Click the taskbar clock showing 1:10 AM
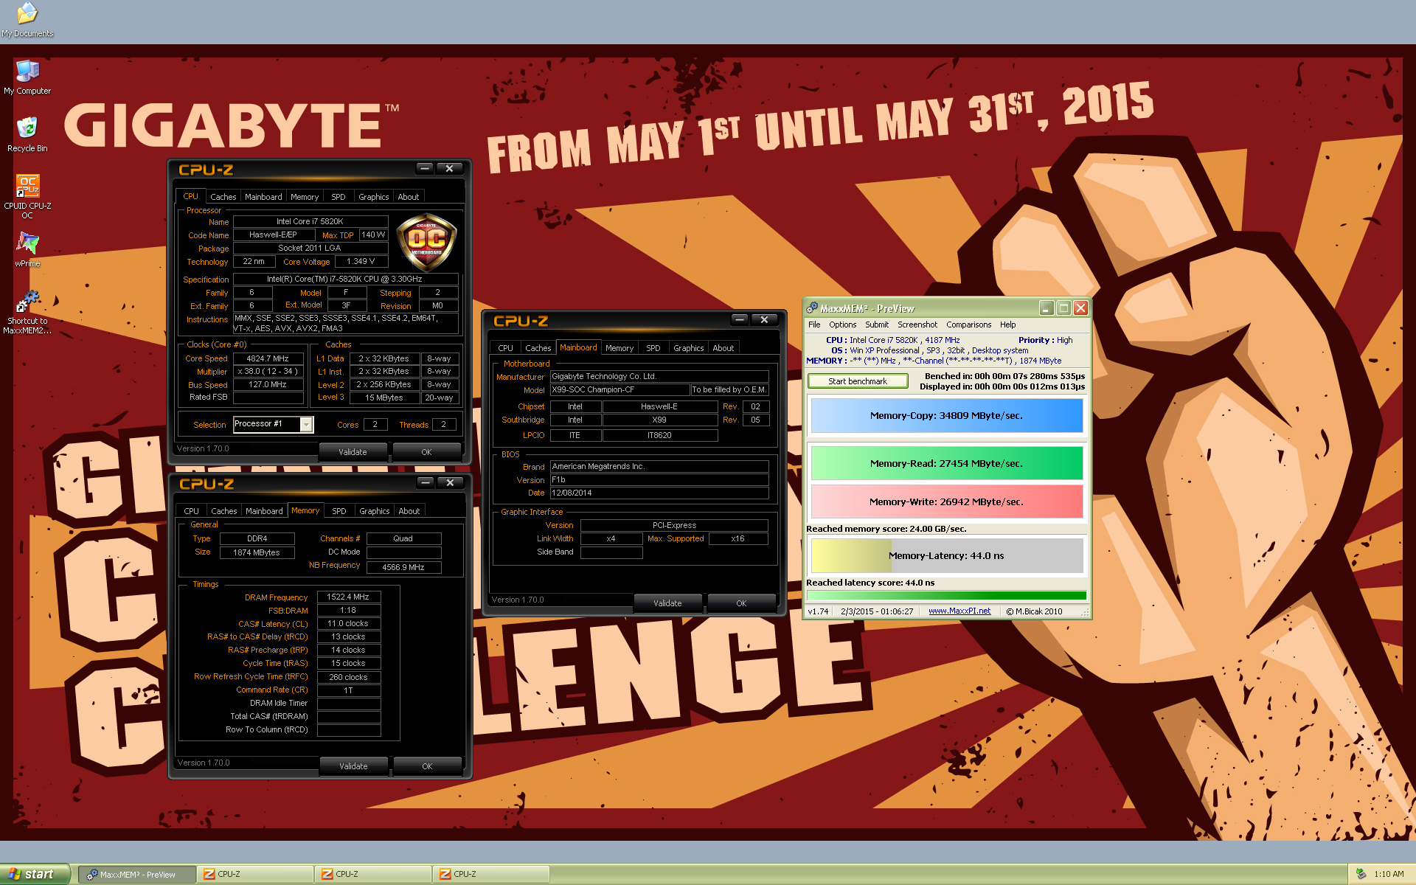The width and height of the screenshot is (1416, 885). [x=1389, y=874]
